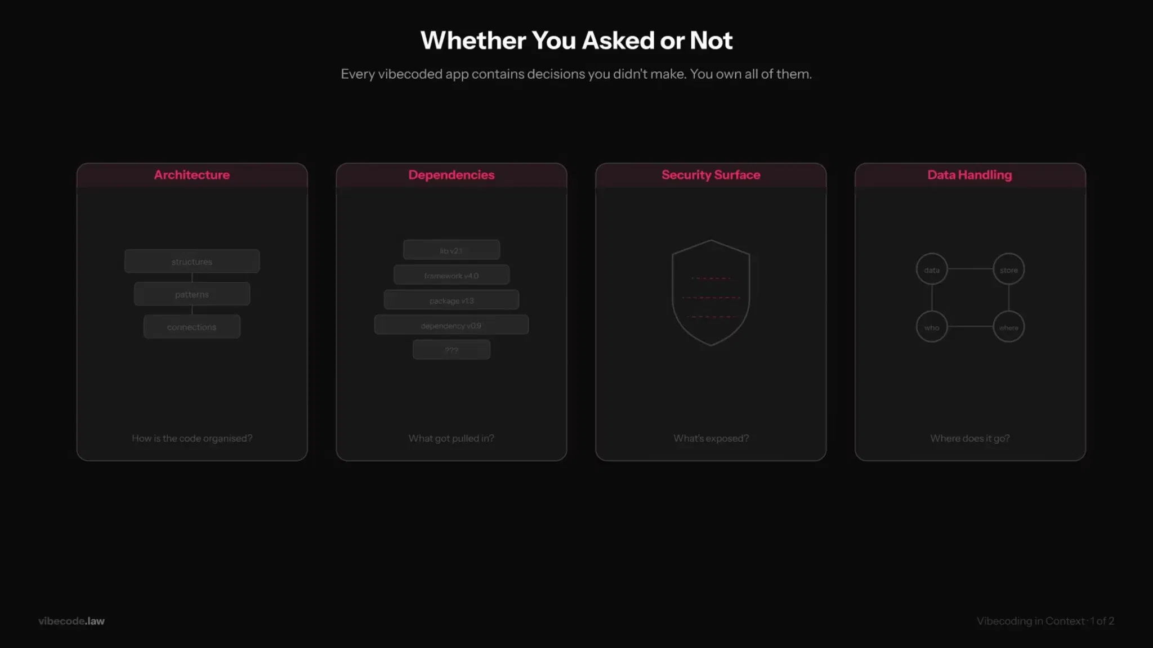Click the shield icon in Security Surface
This screenshot has width=1153, height=648.
point(710,292)
